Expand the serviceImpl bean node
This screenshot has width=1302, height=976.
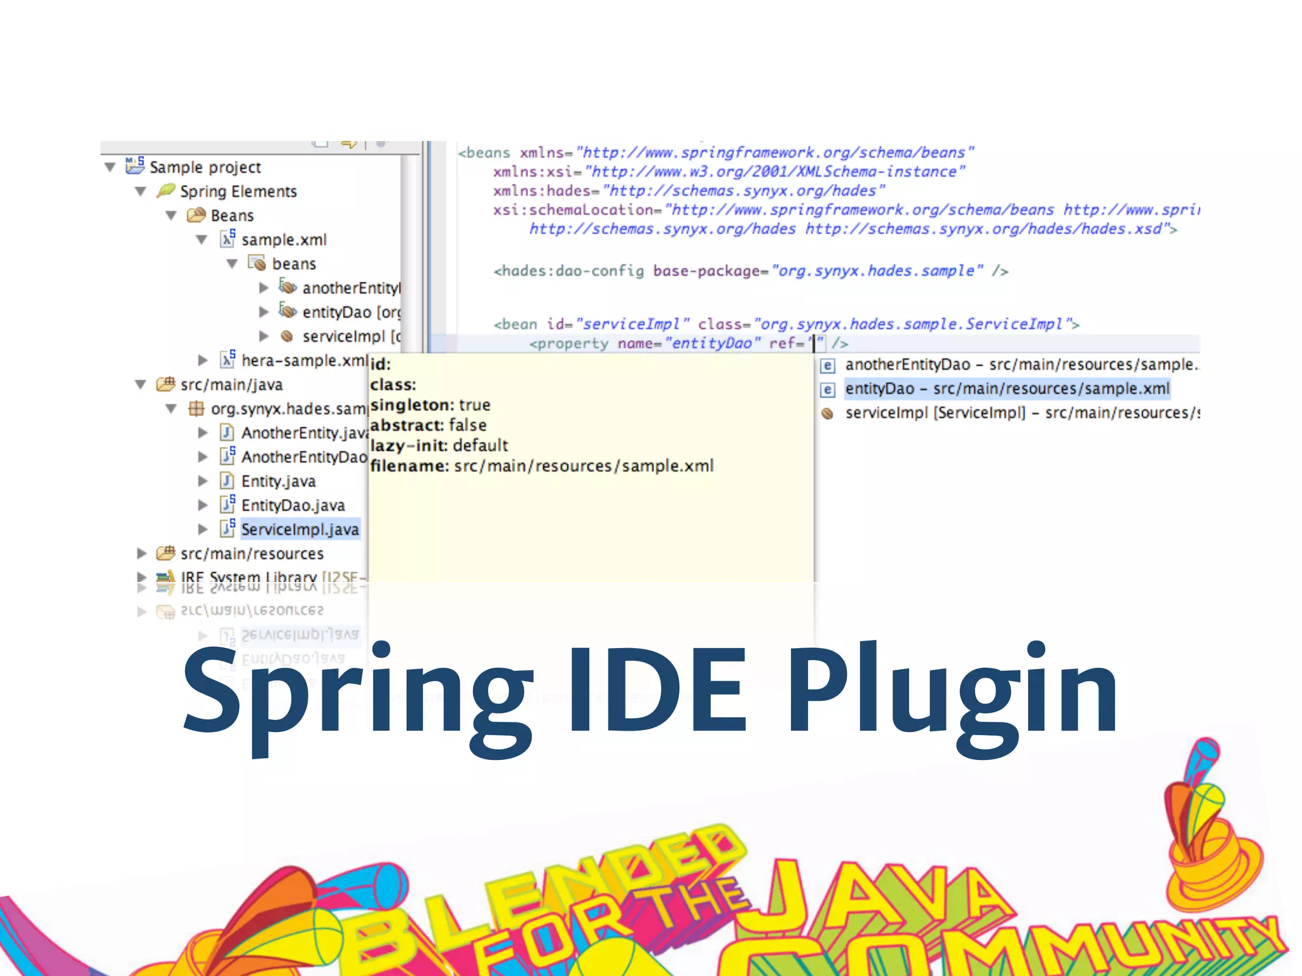[264, 336]
